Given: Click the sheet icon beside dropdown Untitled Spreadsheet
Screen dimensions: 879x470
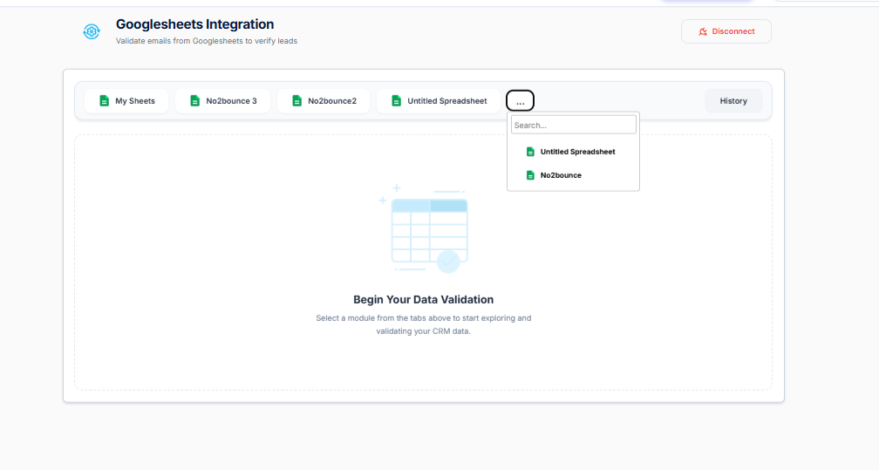Looking at the screenshot, I should point(530,152).
